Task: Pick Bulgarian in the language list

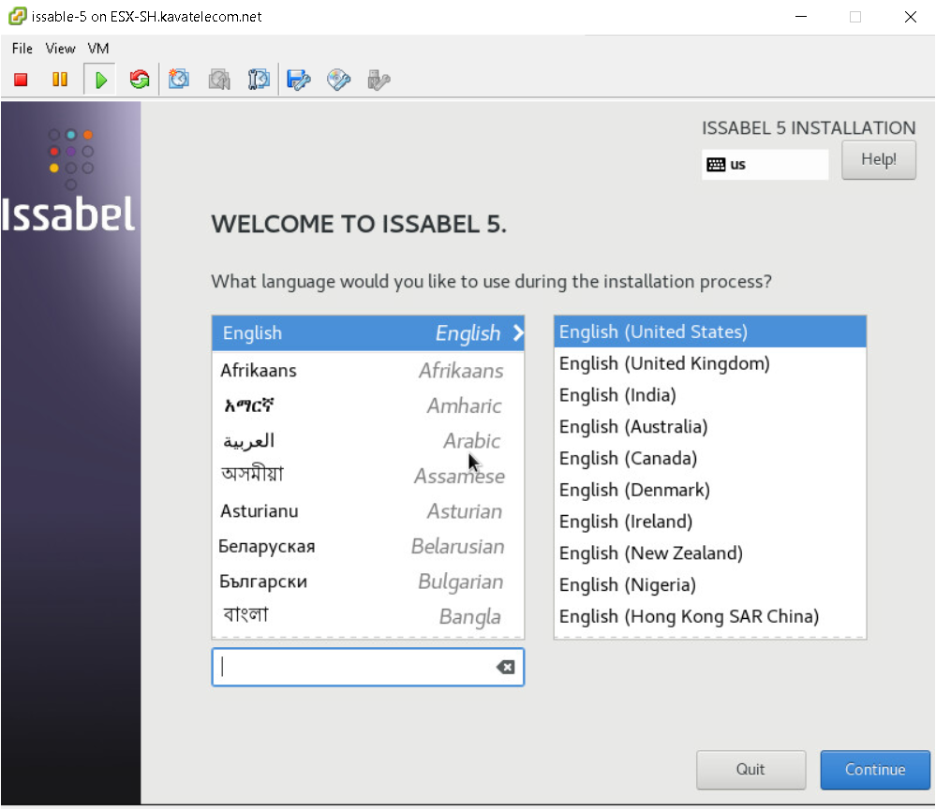Action: click(367, 582)
